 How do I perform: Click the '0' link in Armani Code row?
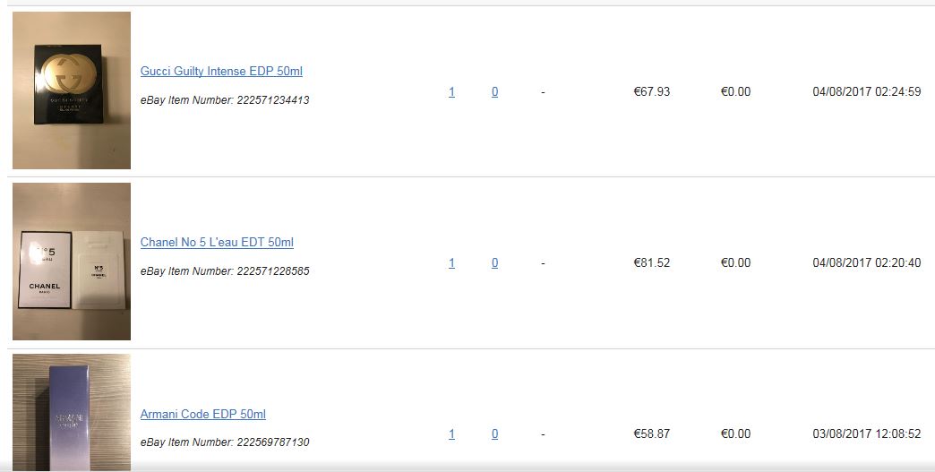(x=495, y=433)
